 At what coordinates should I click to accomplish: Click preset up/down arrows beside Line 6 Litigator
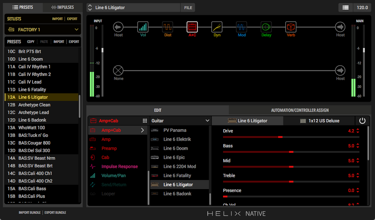(90, 8)
